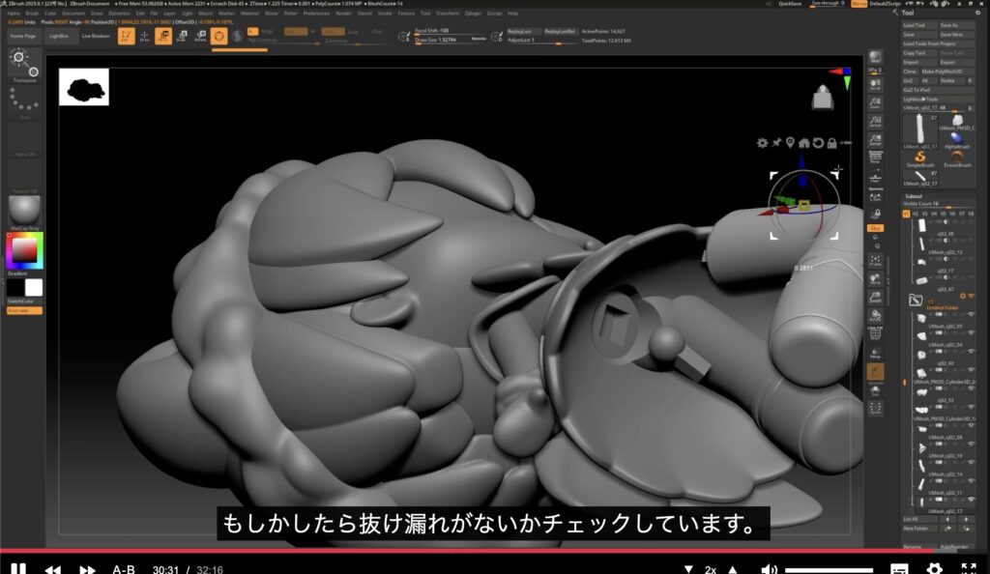Select the Draw mode icon
Viewport: 990px width, 574px height.
[x=145, y=36]
